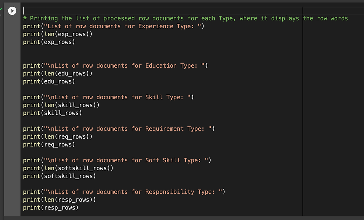Click the print line for Responsibility Type
Image resolution: width=364 pixels, height=220 pixels.
click(124, 192)
